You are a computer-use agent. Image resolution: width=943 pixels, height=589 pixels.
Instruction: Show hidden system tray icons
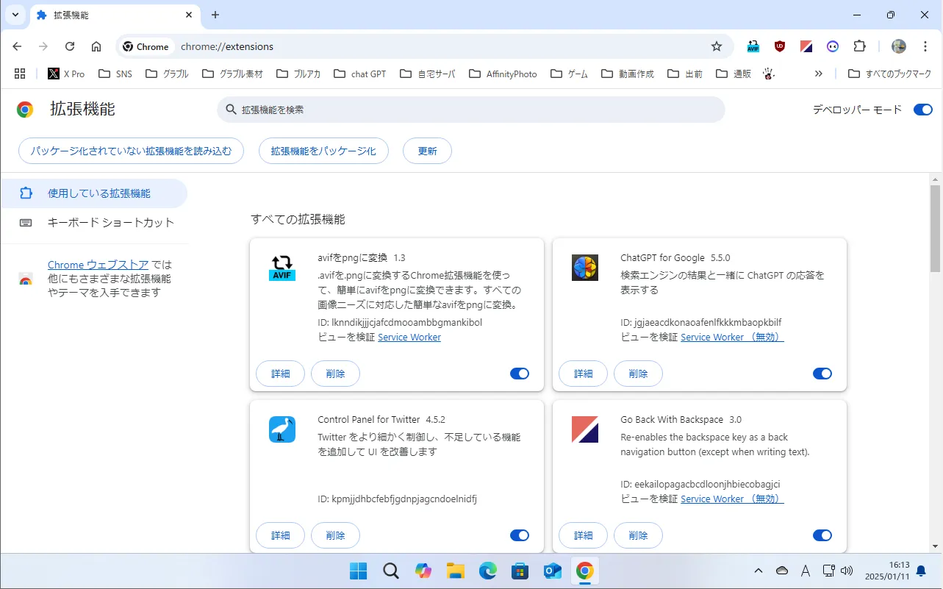click(759, 571)
